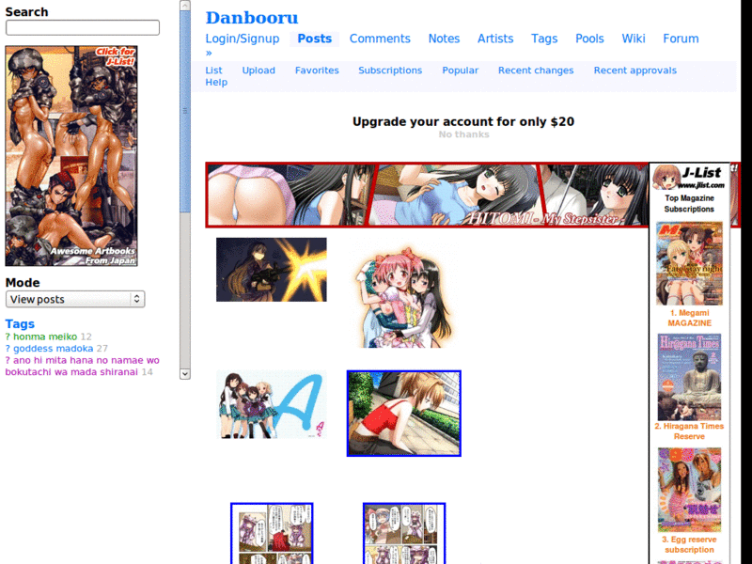Open the gun muzzle flash post thumbnail
Image resolution: width=752 pixels, height=564 pixels.
pos(272,270)
